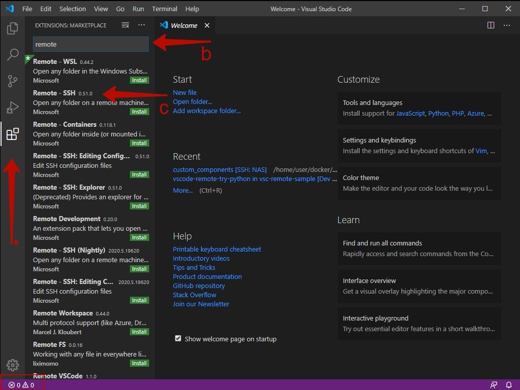The width and height of the screenshot is (520, 390).
Task: Open the Explorer view in activity bar
Action: [x=13, y=28]
